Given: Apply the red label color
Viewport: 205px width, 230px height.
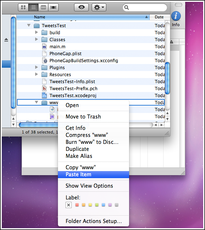Looking at the screenshot, I should pos(77,205).
